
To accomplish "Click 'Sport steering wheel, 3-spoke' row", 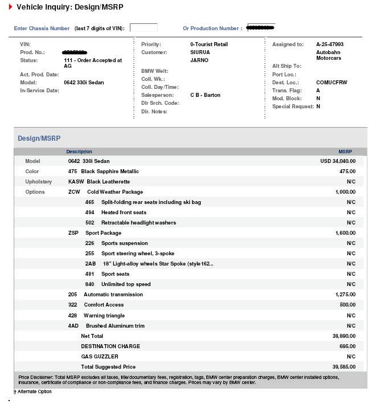I will point(189,254).
